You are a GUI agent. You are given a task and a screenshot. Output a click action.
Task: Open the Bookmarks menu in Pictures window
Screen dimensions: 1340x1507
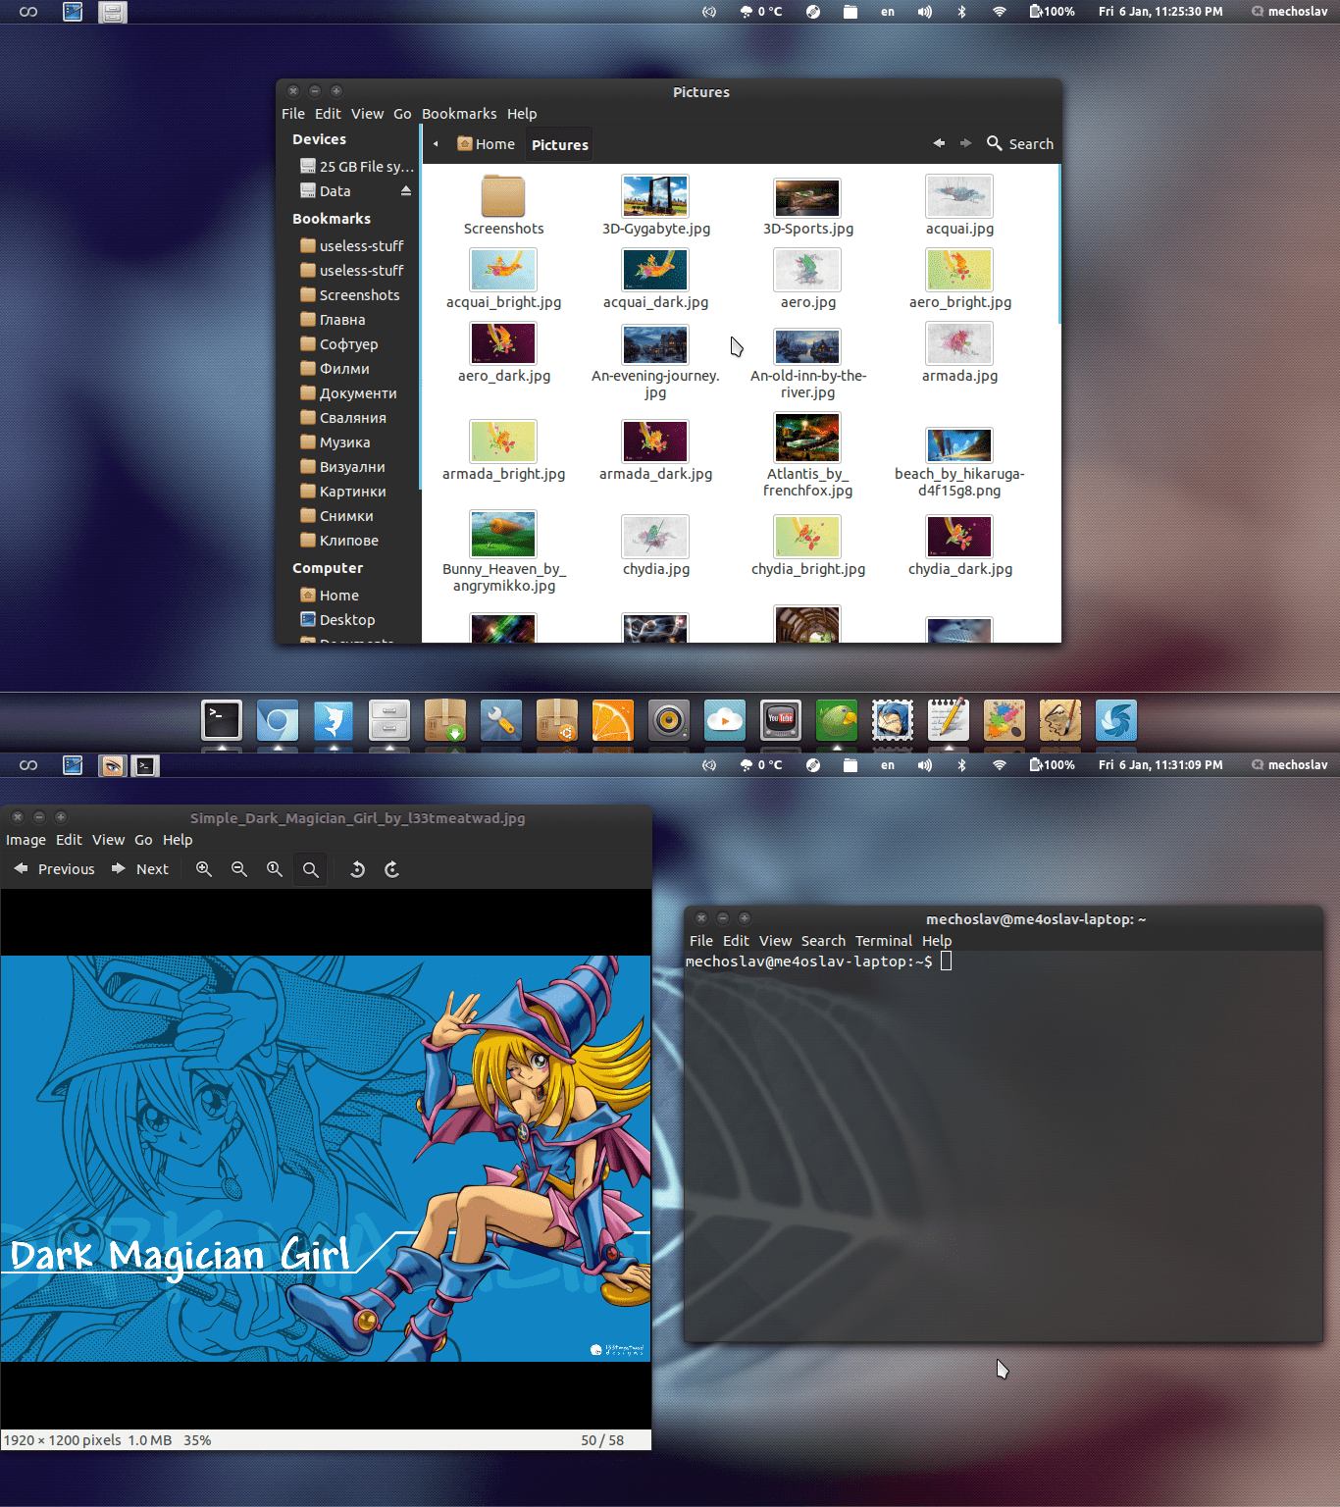459,114
